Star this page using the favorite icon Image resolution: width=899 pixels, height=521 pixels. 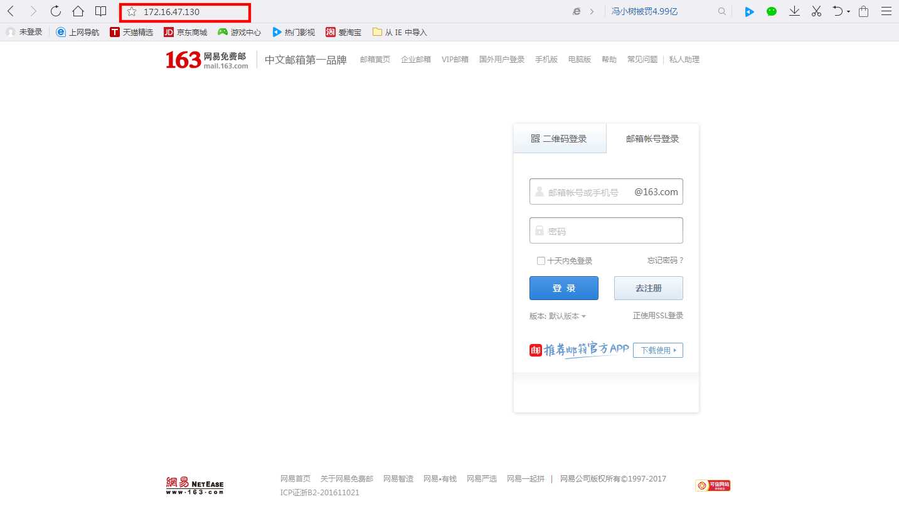[x=131, y=12]
